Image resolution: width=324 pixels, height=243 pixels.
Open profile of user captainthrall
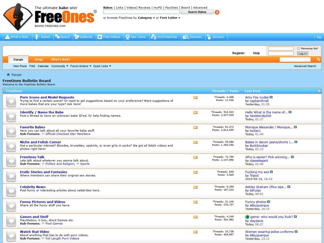tap(259, 101)
